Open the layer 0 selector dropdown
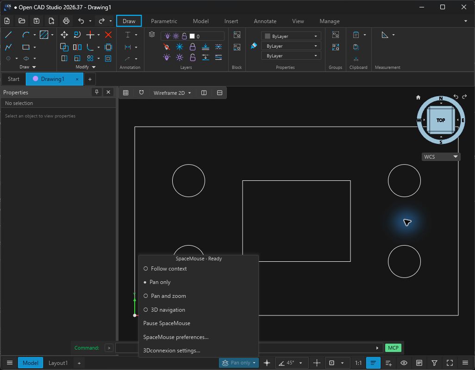The height and width of the screenshot is (370, 475). pyautogui.click(x=193, y=36)
